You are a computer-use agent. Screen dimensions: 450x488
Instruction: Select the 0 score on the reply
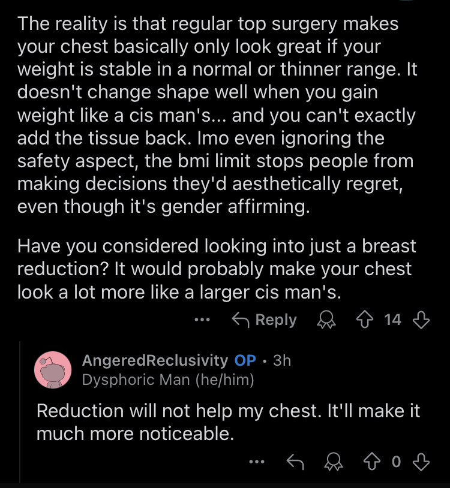point(396,462)
